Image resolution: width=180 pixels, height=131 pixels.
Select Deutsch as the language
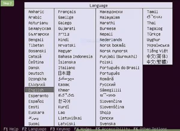coord(36,73)
